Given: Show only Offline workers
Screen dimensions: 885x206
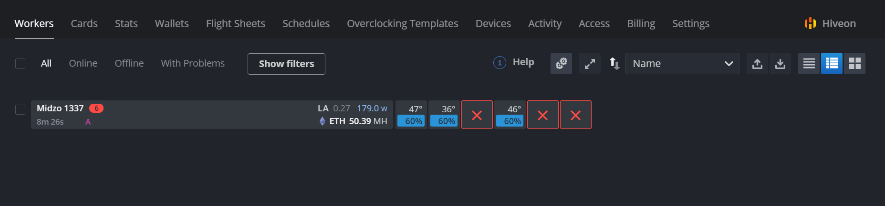Looking at the screenshot, I should tap(129, 63).
